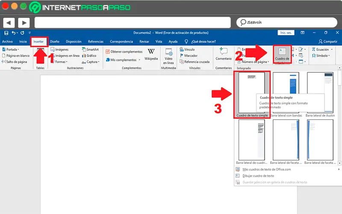Viewport: 342px width, 214px height.
Task: Click the Gráfico chart button
Action: click(x=89, y=56)
